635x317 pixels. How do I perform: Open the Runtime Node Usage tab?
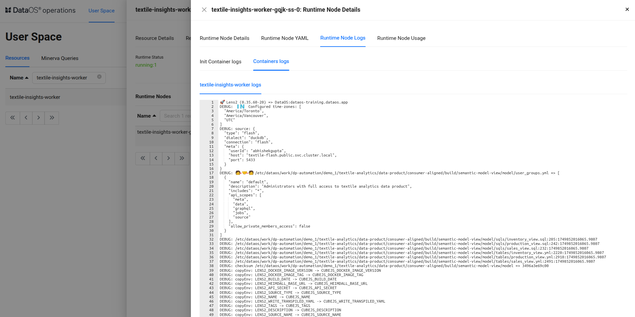[401, 38]
